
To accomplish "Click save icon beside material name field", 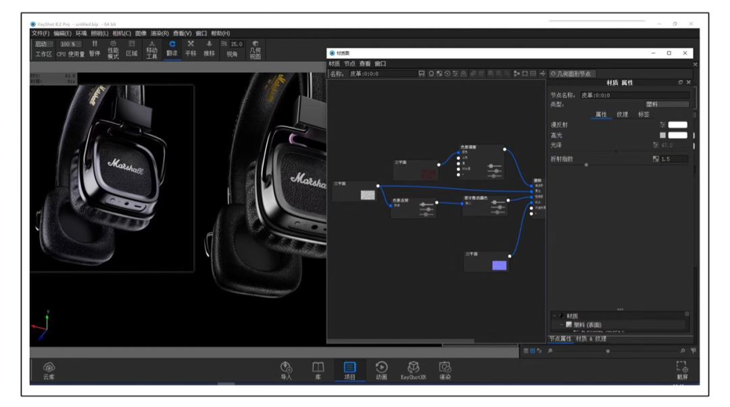I will (x=421, y=74).
